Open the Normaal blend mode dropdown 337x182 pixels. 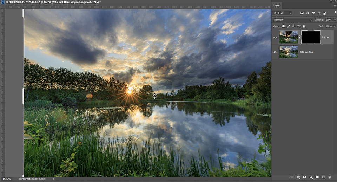293,20
